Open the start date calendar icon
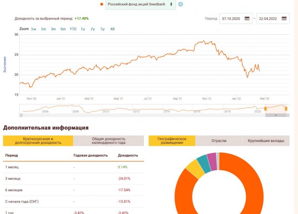 [247, 19]
